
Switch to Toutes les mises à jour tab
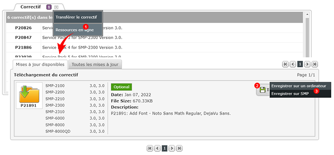[x=95, y=65]
